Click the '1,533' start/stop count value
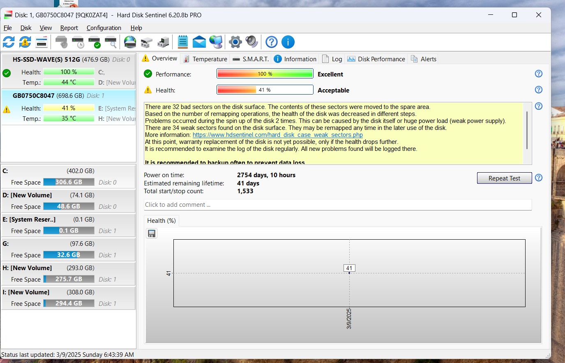Image resolution: width=565 pixels, height=363 pixels. point(245,191)
